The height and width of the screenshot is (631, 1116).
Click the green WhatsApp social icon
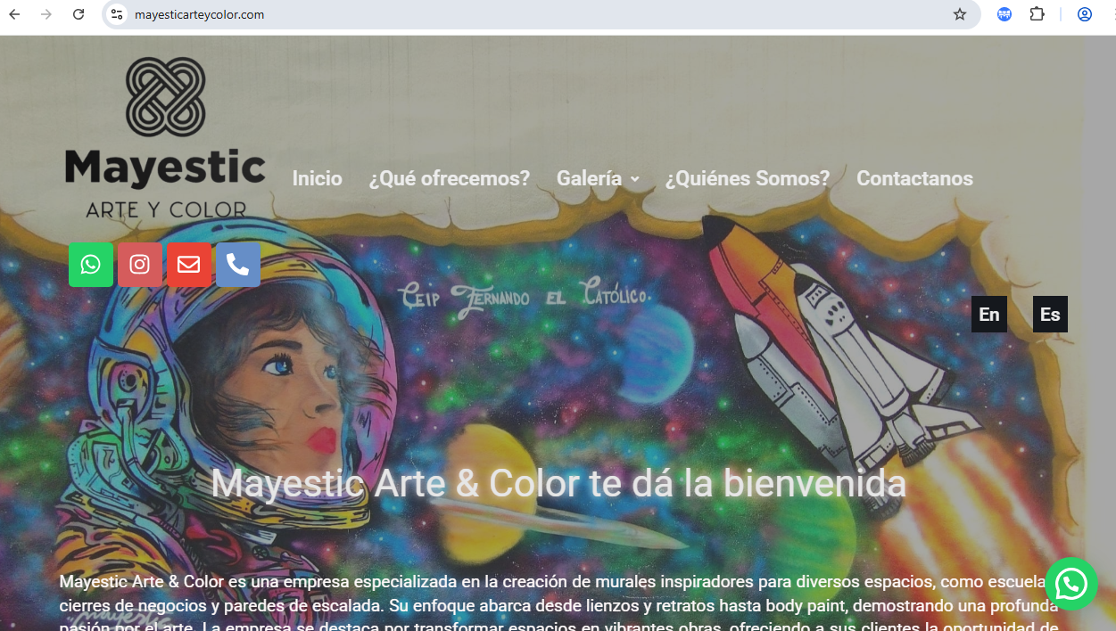point(91,265)
